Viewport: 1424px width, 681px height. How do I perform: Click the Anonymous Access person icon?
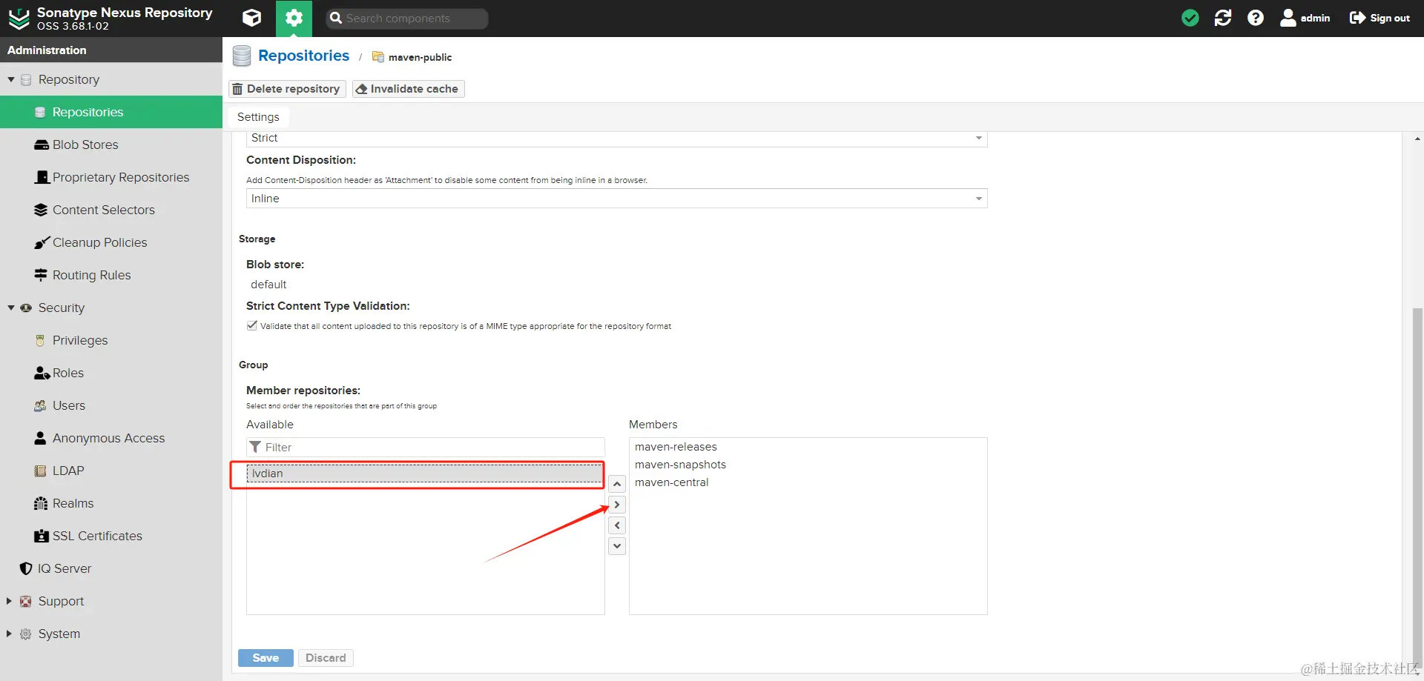click(x=41, y=438)
